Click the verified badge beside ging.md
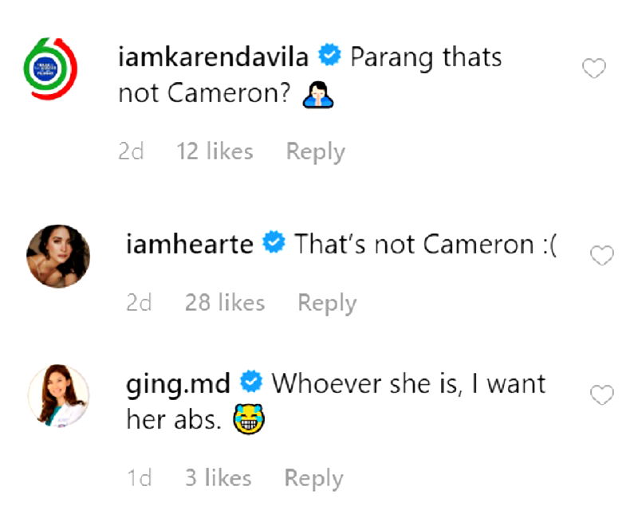This screenshot has height=506, width=638. (x=251, y=382)
